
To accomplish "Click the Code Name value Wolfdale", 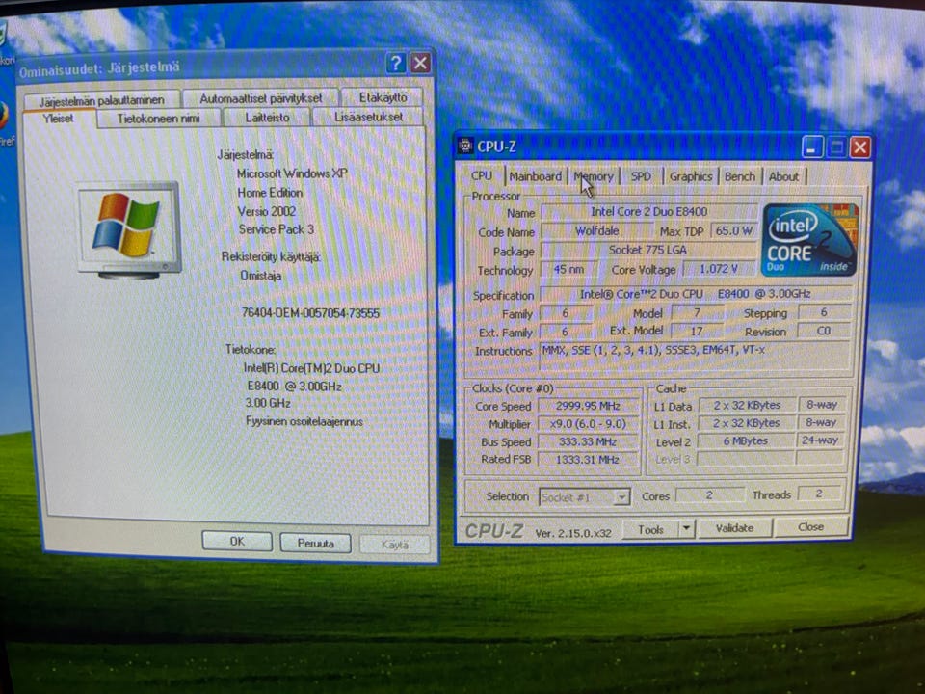I will tap(596, 230).
